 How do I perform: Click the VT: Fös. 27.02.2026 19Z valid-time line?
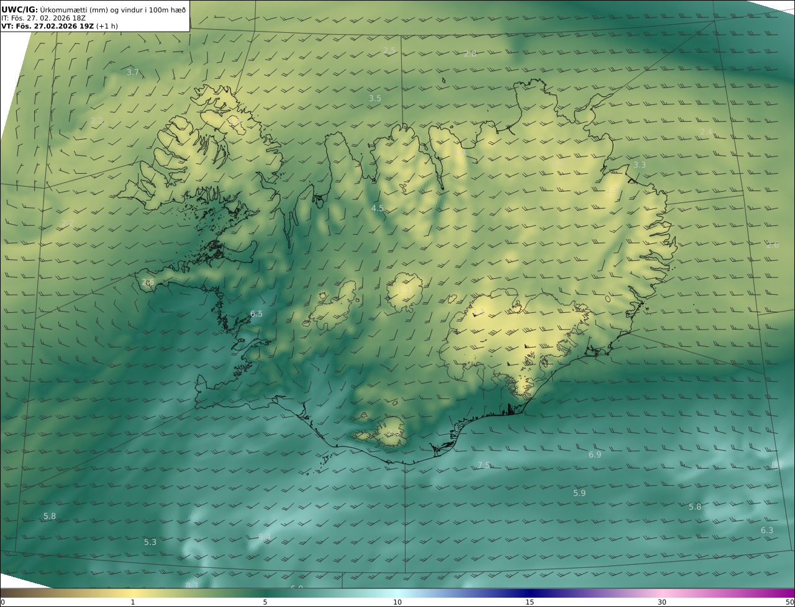pos(60,26)
